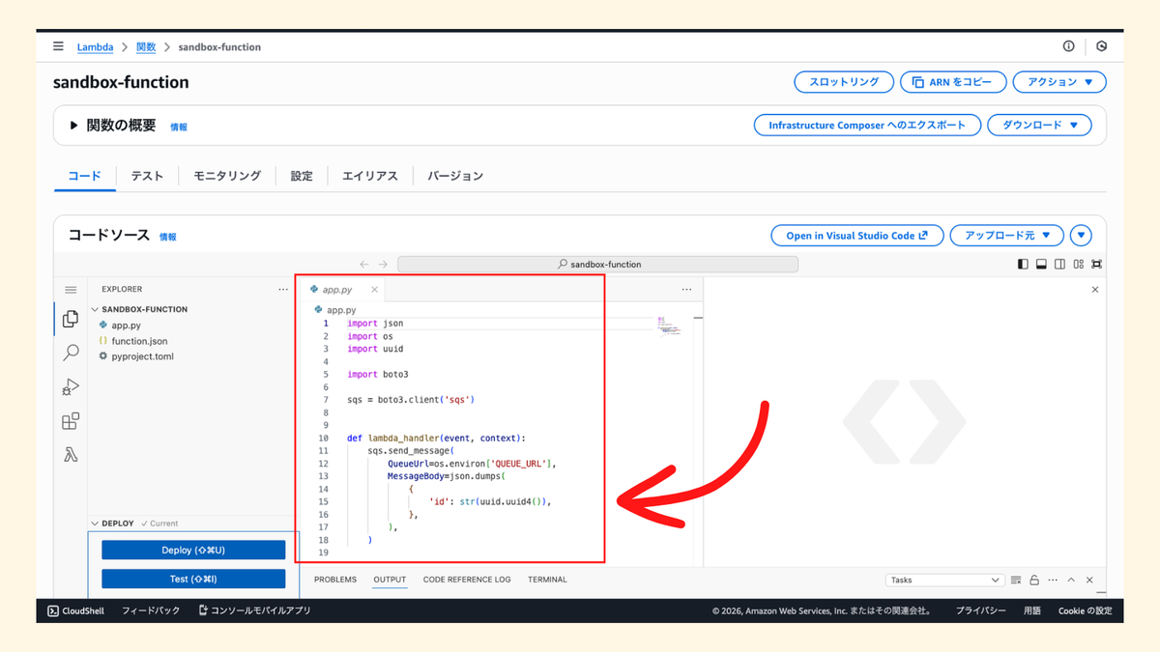
Task: Click the copy icon in ARN をコピー button
Action: click(918, 82)
